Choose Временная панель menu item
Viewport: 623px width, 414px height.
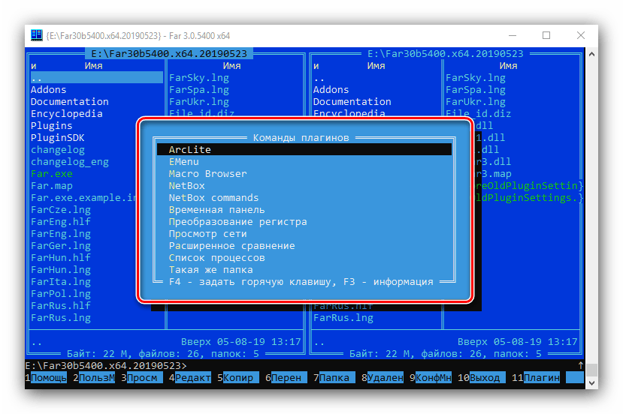pyautogui.click(x=304, y=210)
